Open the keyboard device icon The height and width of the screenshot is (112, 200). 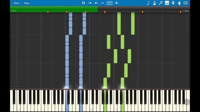185,3
